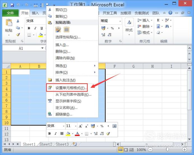
Task: Click the Sort and Filter icon in editing group
Action: (167, 20)
